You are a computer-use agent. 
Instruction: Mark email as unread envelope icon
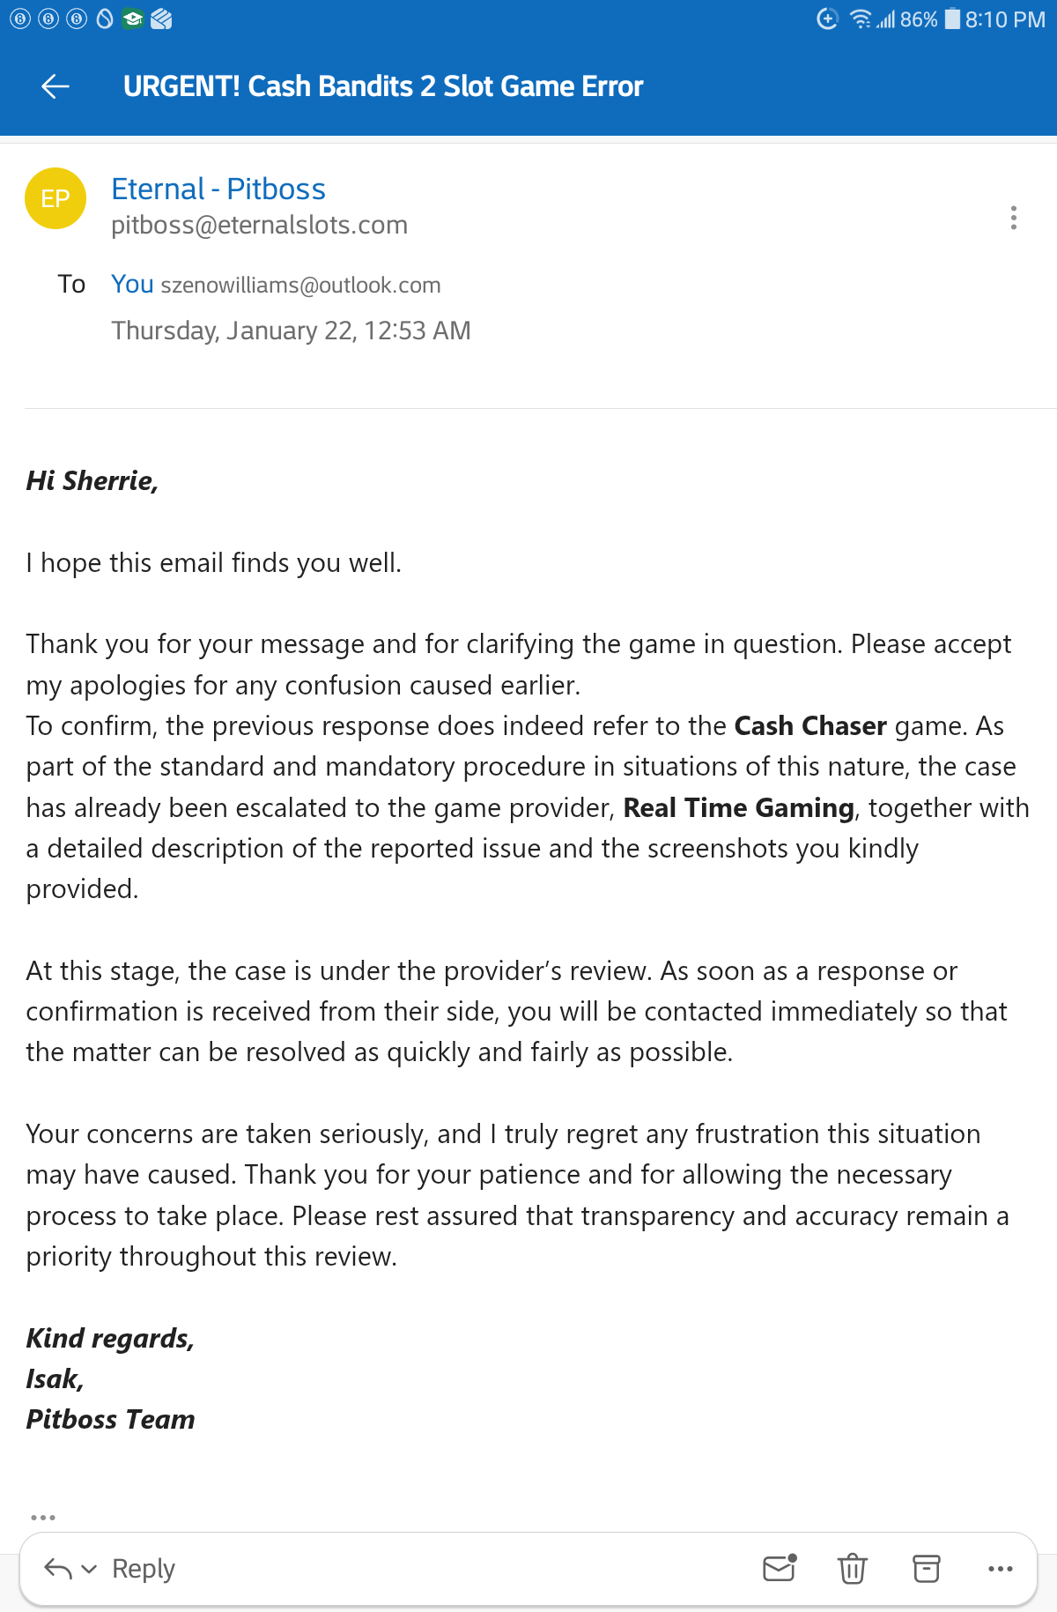tap(780, 1569)
